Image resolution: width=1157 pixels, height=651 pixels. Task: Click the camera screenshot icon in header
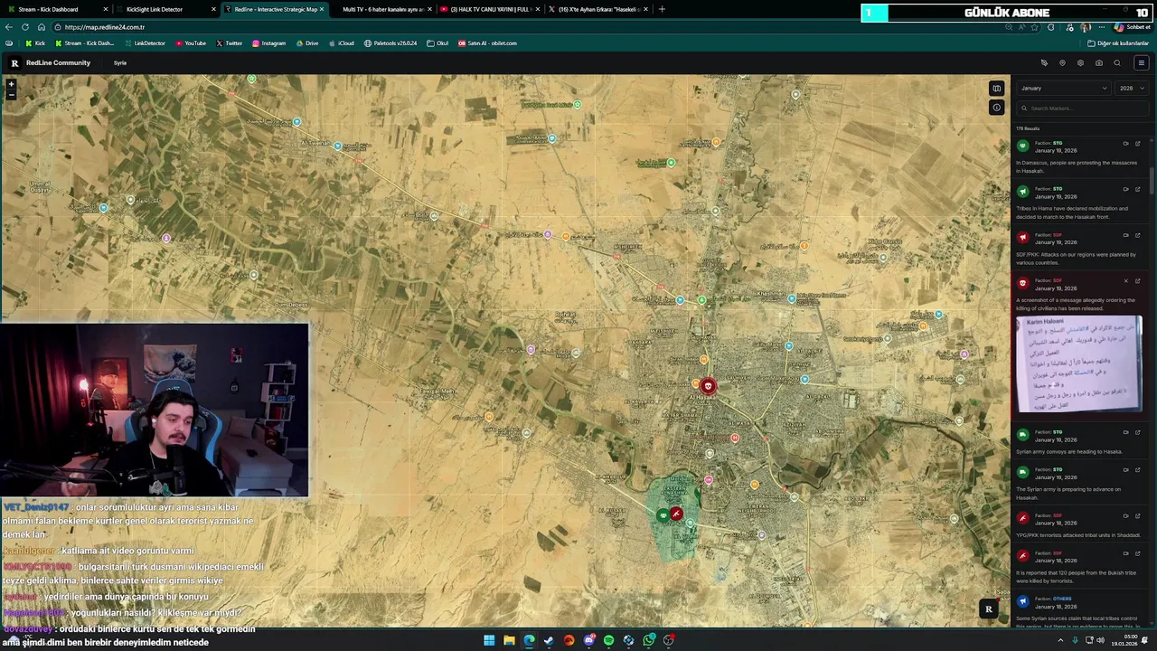pyautogui.click(x=1098, y=63)
